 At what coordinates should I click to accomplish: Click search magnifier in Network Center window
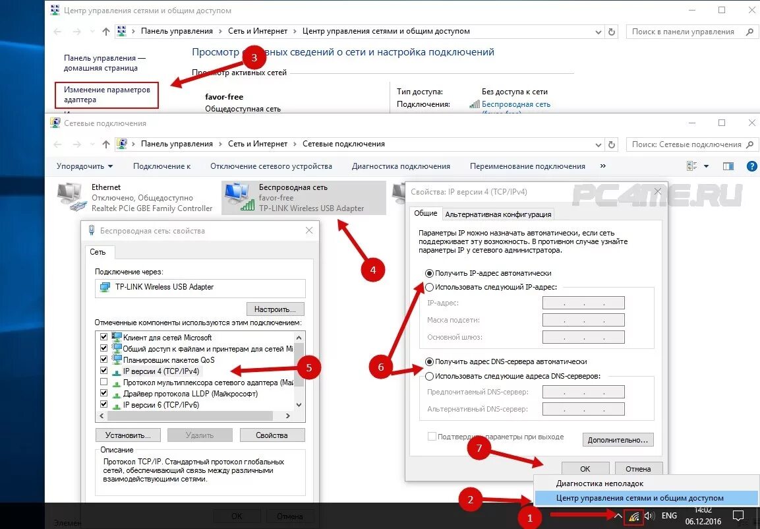[x=750, y=32]
